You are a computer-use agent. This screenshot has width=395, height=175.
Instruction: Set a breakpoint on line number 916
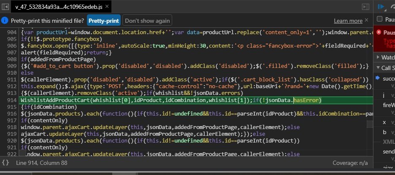(x=12, y=113)
